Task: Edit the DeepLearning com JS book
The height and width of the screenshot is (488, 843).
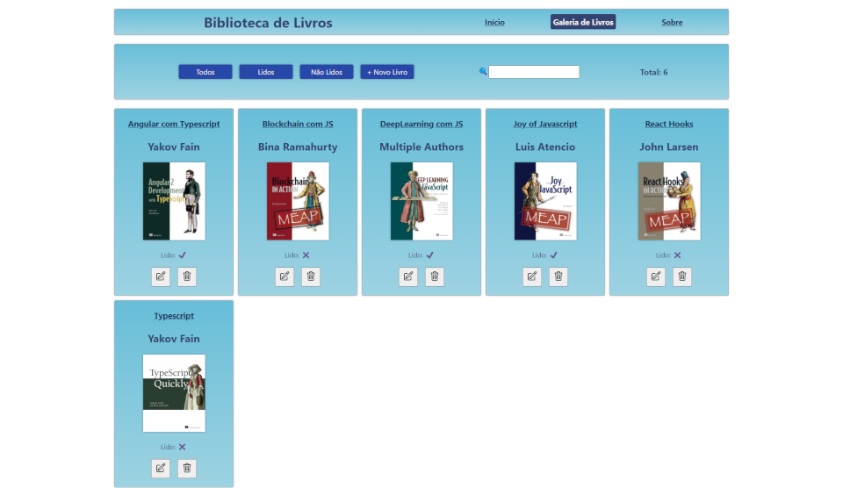Action: coord(408,276)
